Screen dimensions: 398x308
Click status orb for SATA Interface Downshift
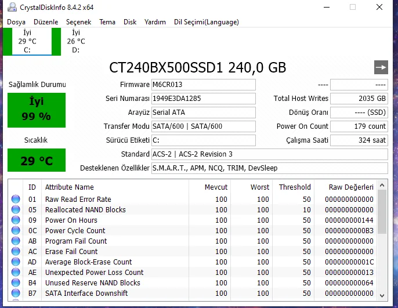(x=16, y=293)
